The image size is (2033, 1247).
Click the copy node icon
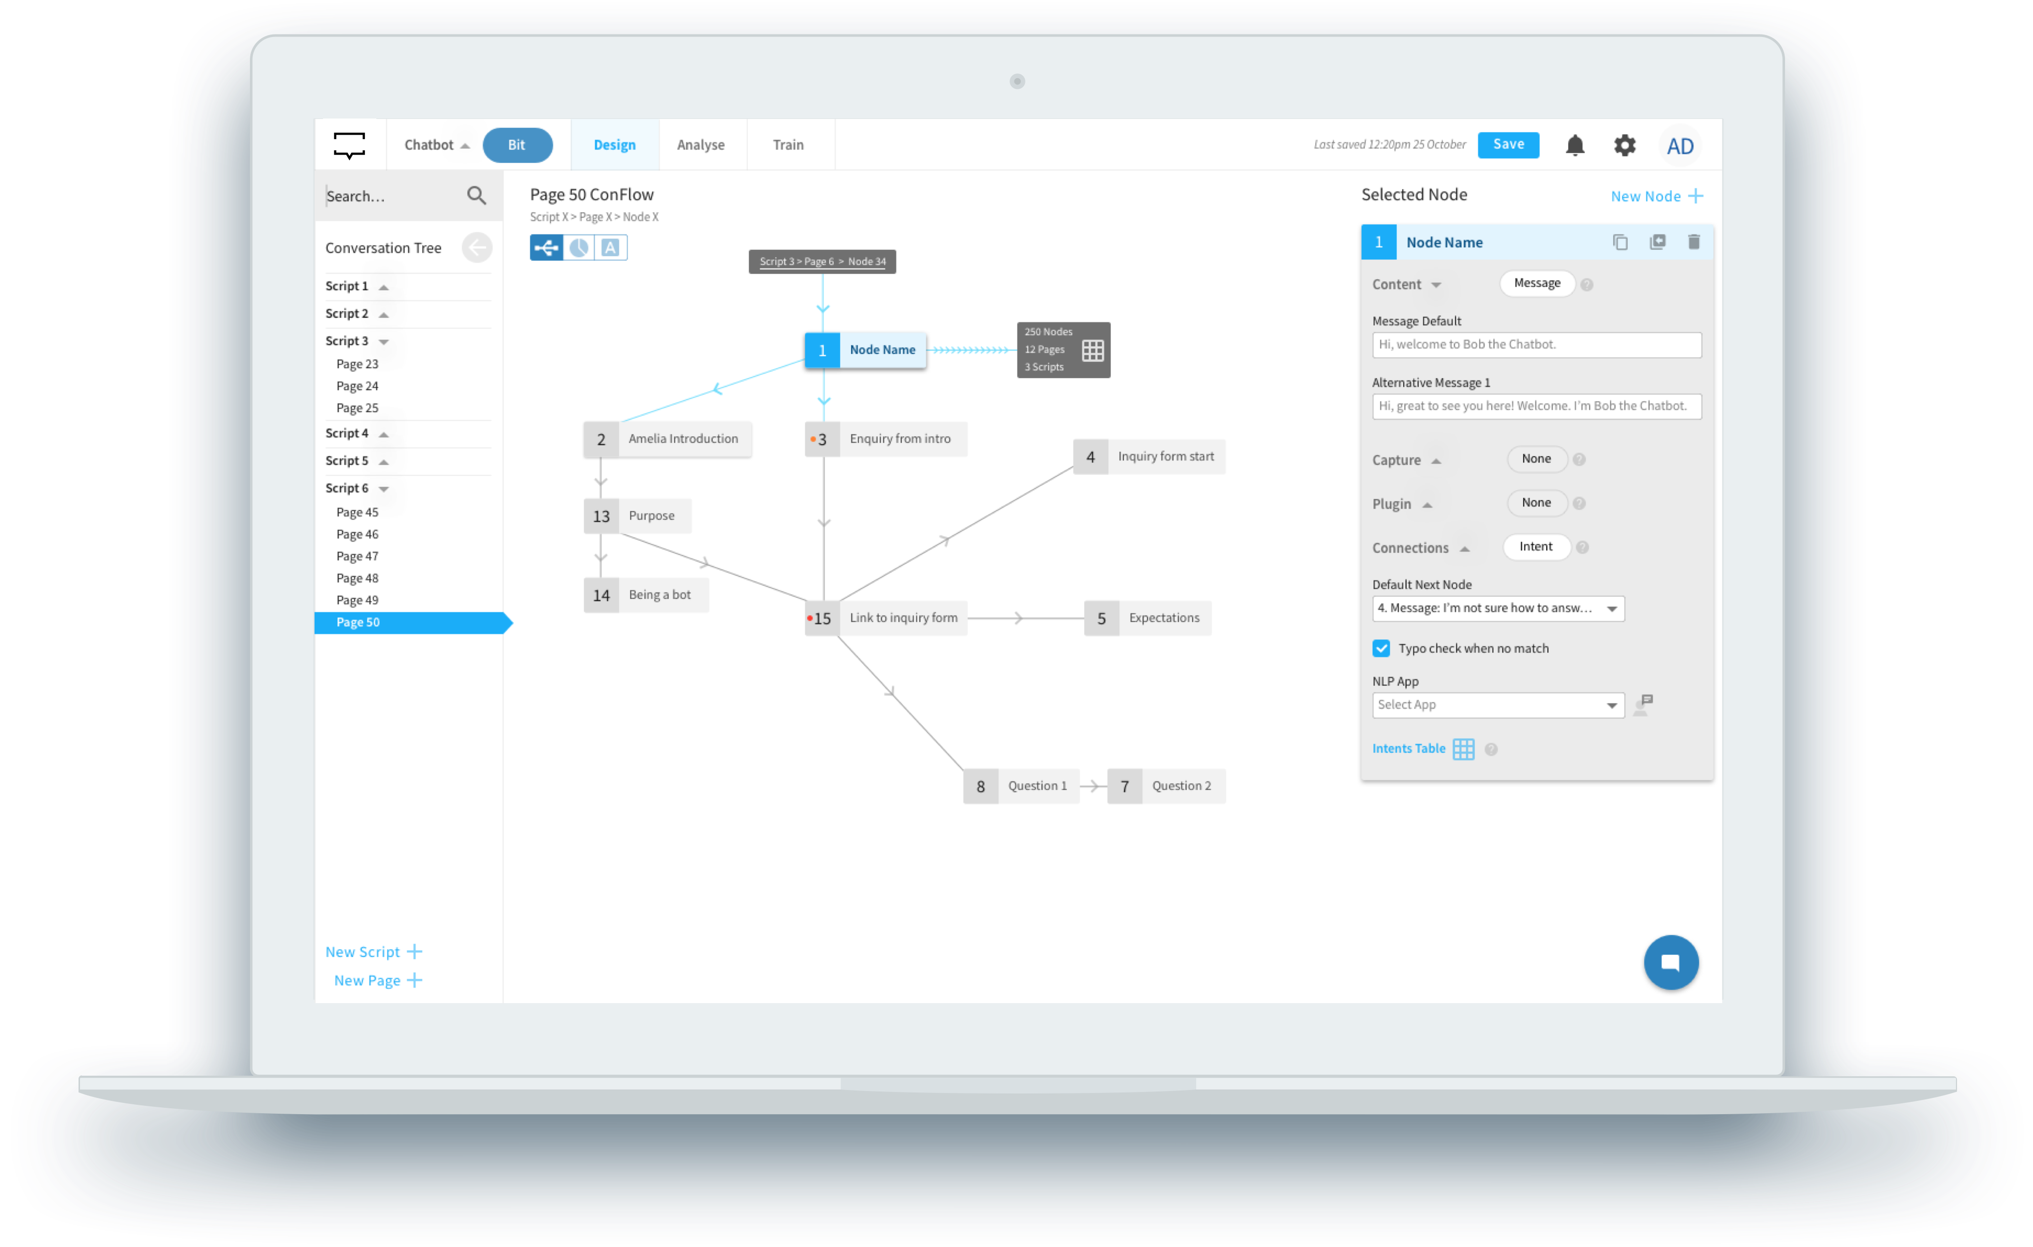[1621, 242]
